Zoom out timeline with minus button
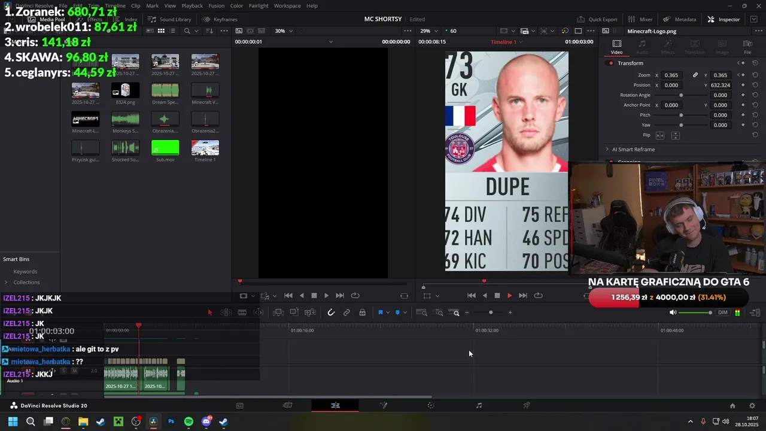This screenshot has height=431, width=766. pyautogui.click(x=467, y=312)
